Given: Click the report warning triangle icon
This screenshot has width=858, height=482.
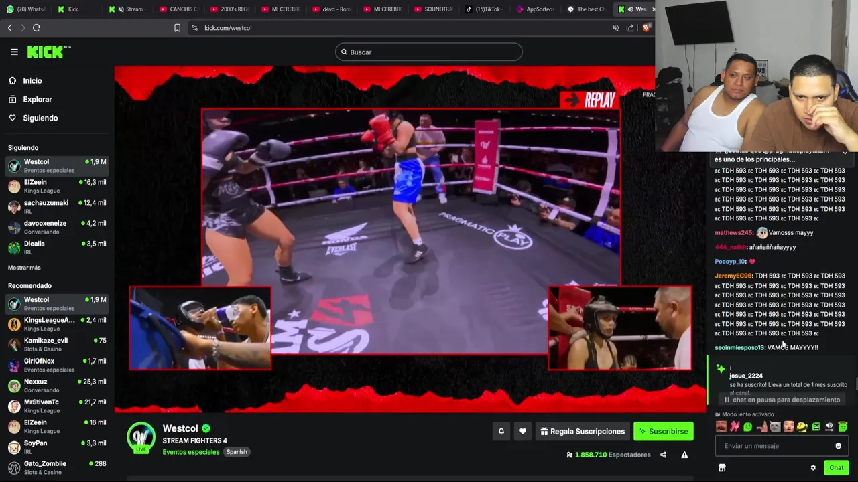Looking at the screenshot, I should tap(684, 455).
